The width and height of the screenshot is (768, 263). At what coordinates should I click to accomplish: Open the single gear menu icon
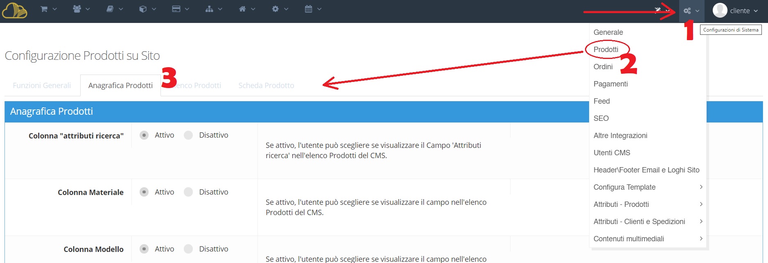coord(276,9)
